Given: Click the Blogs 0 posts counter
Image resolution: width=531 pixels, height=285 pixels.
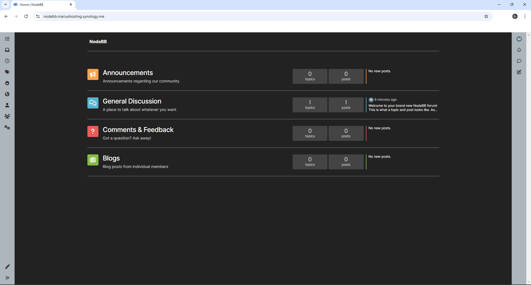Looking at the screenshot, I should (x=346, y=162).
